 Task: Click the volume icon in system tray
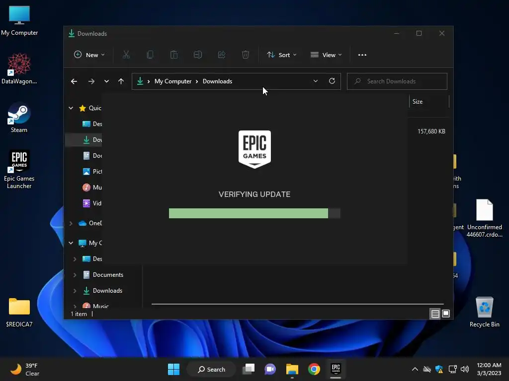(x=465, y=369)
